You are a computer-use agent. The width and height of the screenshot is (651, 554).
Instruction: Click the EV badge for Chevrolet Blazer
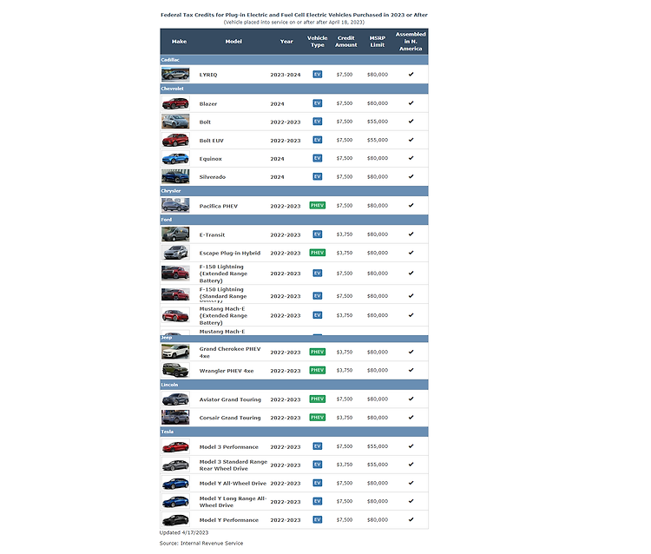point(317,103)
